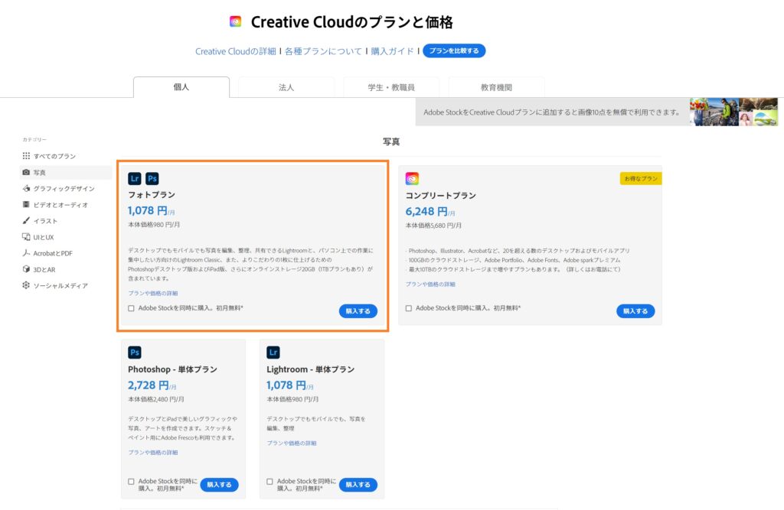784x510 pixels.
Task: Click the film icon beside ビデオとオーディオ
Action: [x=26, y=204]
